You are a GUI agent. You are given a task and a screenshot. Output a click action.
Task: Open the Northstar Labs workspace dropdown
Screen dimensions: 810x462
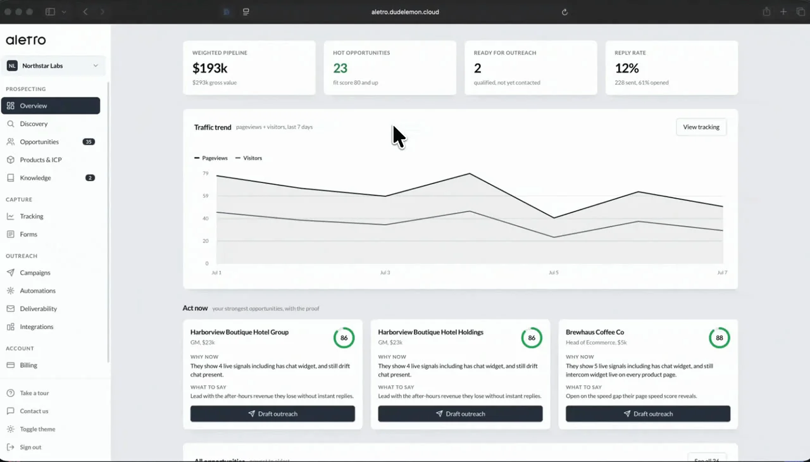pos(53,66)
